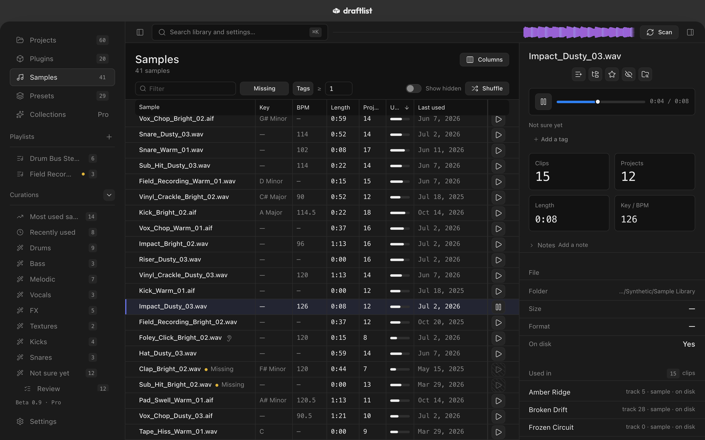Expand the Notes section chevron
The width and height of the screenshot is (705, 440).
(x=532, y=245)
